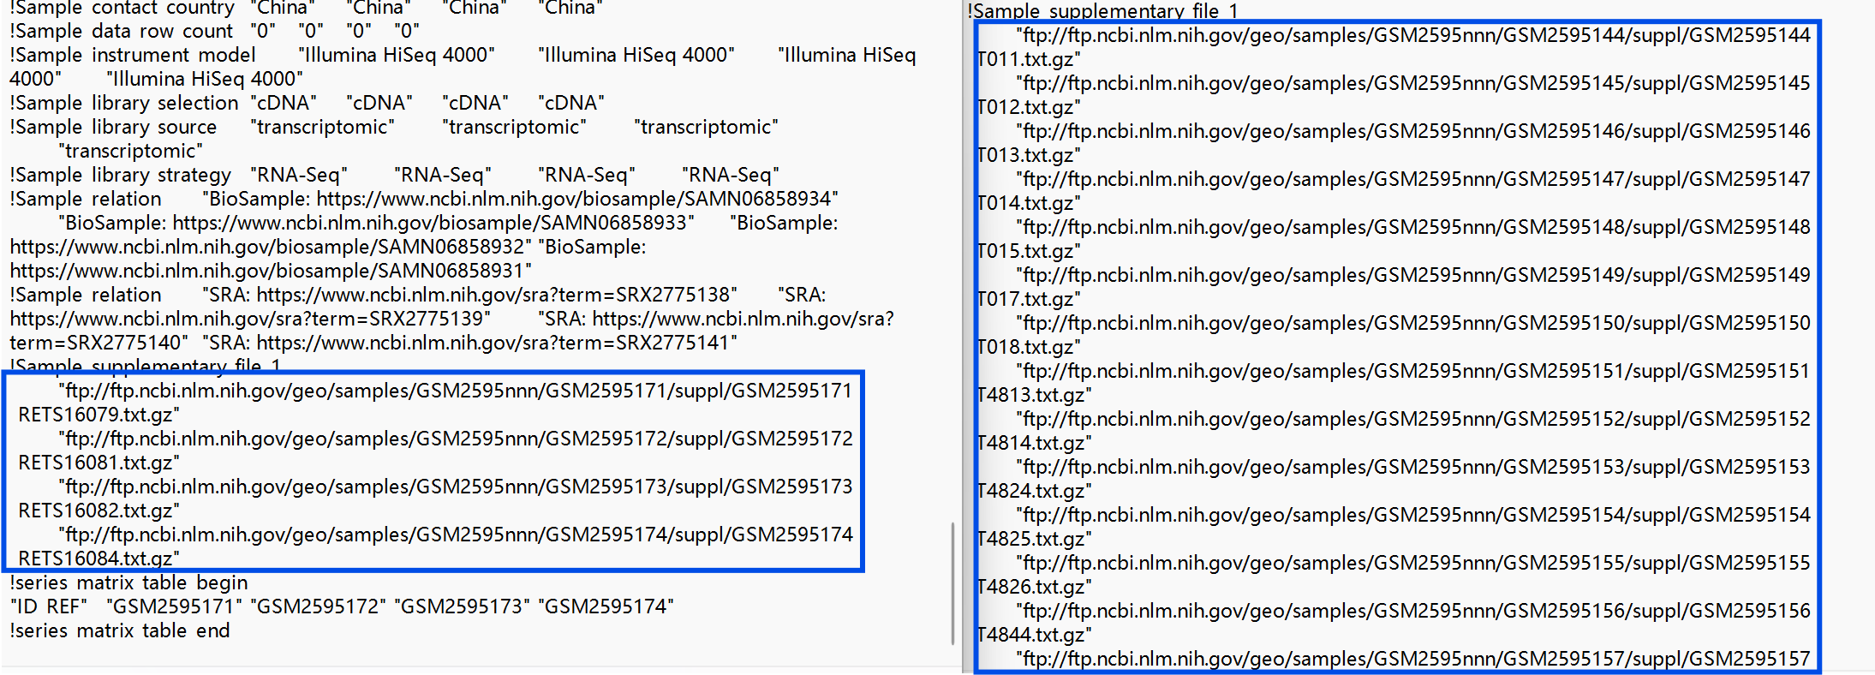This screenshot has width=1875, height=675.
Task: Click the FTP path ending GSM2595148
Action: pos(1417,227)
